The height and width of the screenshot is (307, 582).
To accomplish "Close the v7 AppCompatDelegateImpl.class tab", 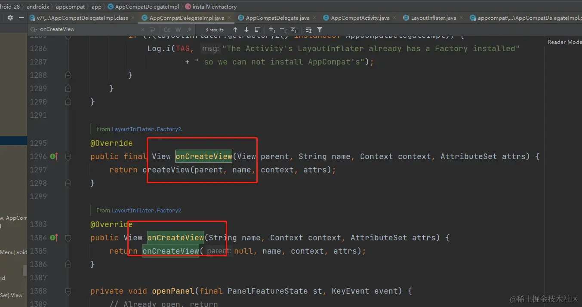I will (133, 18).
